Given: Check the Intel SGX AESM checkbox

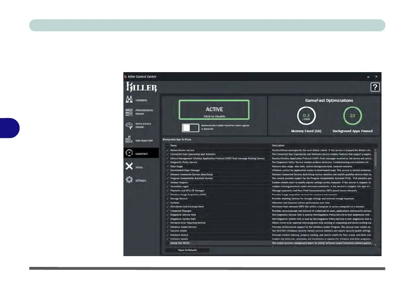Looking at the screenshot, I should tap(167, 243).
